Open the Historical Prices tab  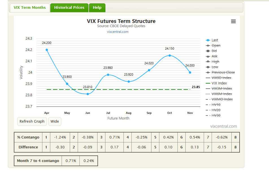point(69,8)
